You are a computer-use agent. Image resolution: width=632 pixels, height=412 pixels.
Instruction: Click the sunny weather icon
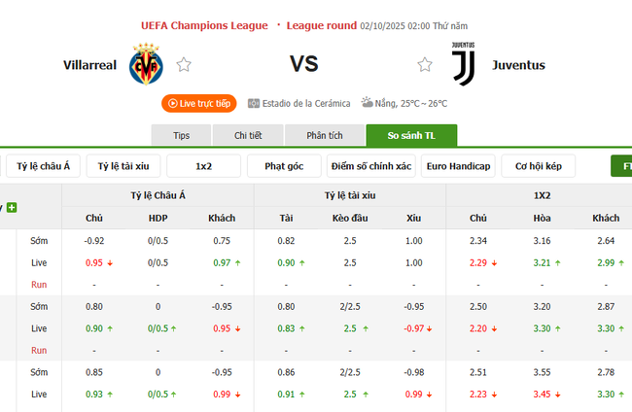tap(369, 102)
